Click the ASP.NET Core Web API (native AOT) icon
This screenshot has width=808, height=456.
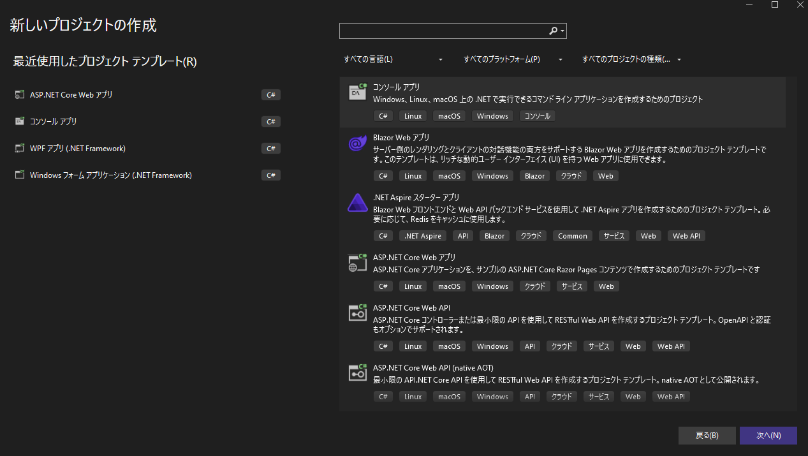click(357, 372)
